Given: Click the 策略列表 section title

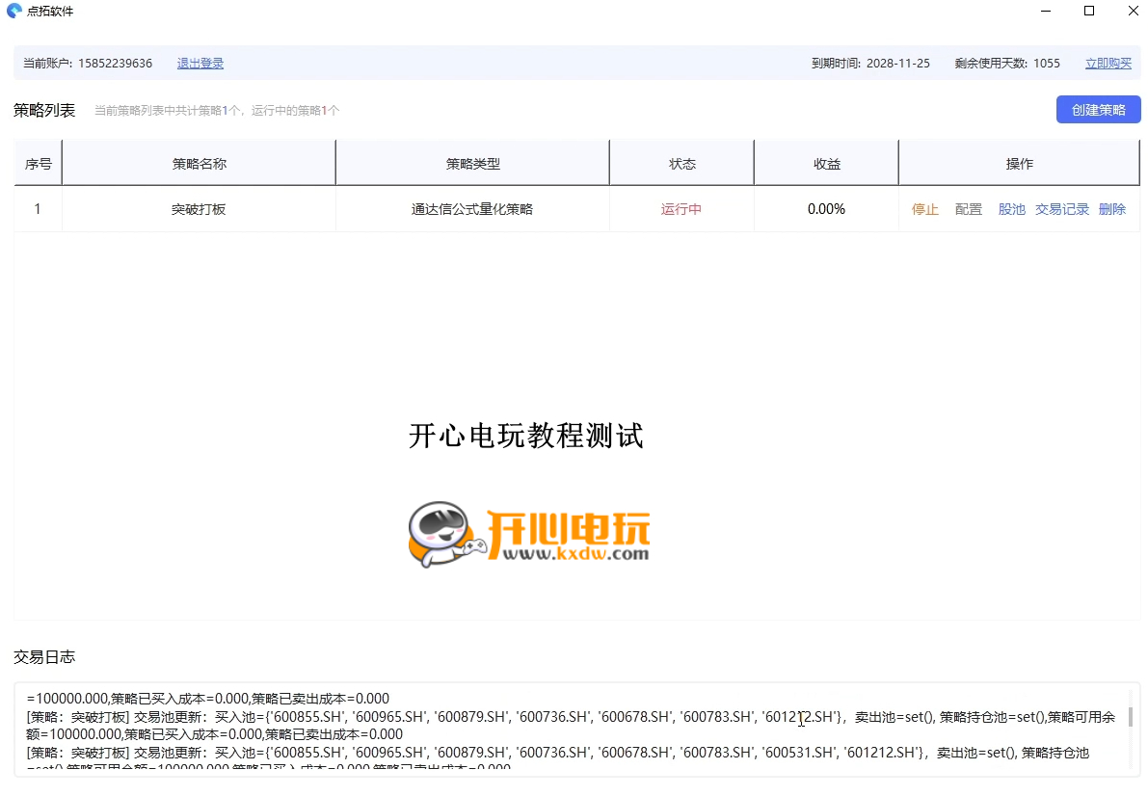Looking at the screenshot, I should point(43,109).
